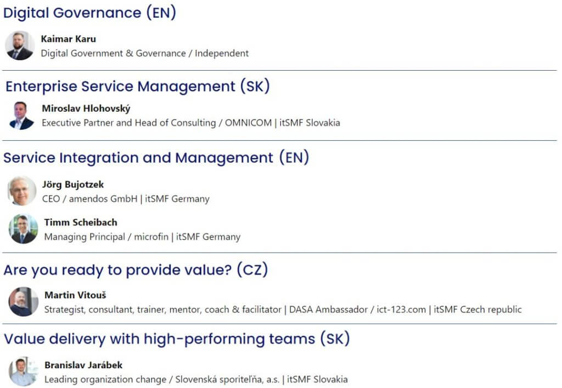Click Enterprise Service Management (SK) title
Viewport: 562px width, 388px height.
tap(138, 86)
